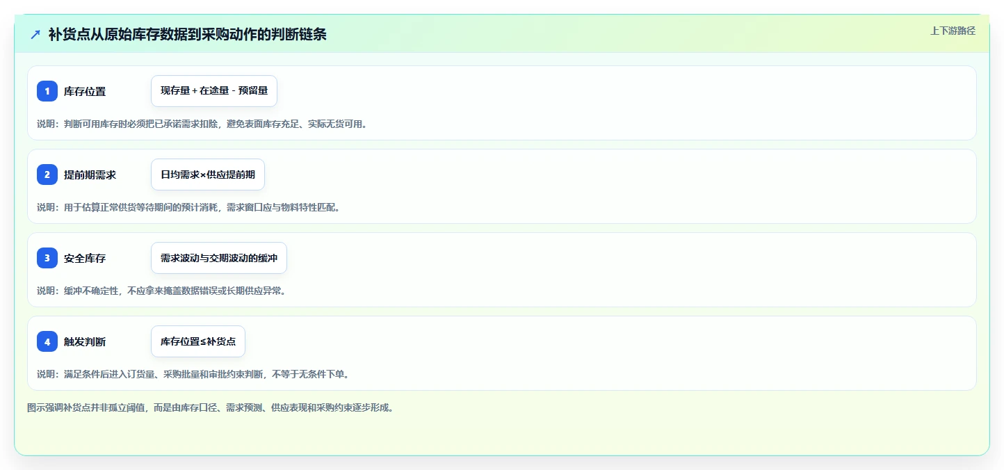Click the 上下游路径 label at top right

[953, 31]
